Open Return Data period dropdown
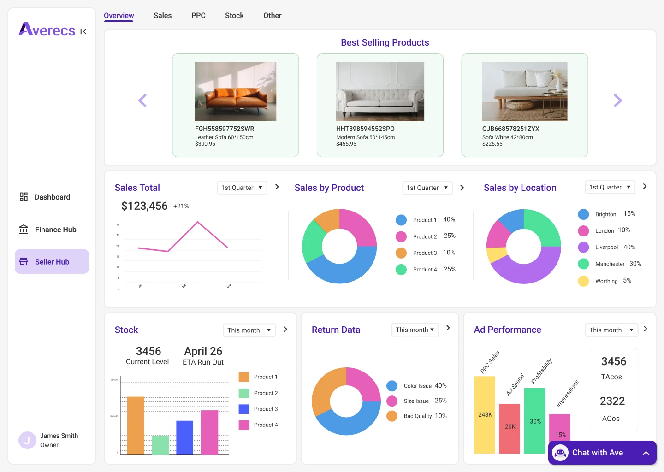664x472 pixels. pyautogui.click(x=415, y=330)
